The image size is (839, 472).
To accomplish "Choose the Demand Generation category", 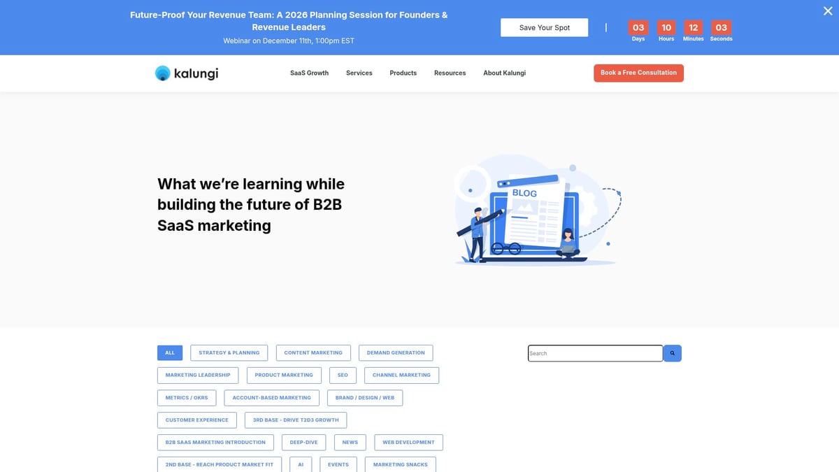I will pyautogui.click(x=396, y=352).
